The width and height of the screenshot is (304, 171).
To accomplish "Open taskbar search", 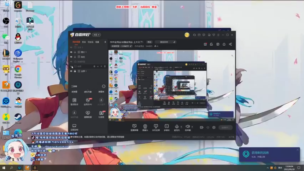I will pos(11,168).
